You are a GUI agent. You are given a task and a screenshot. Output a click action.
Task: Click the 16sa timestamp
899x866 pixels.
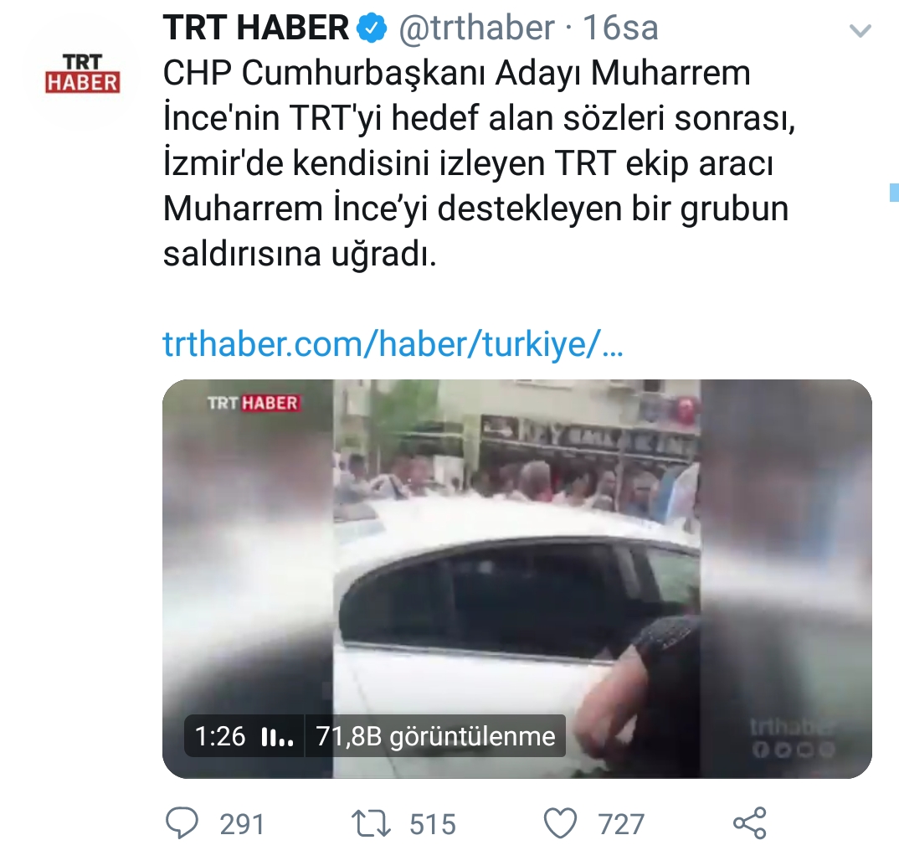click(620, 28)
